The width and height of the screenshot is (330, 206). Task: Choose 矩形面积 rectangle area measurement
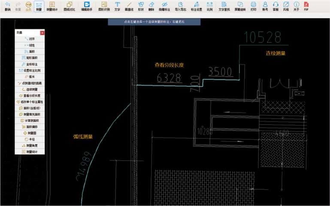click(30, 57)
